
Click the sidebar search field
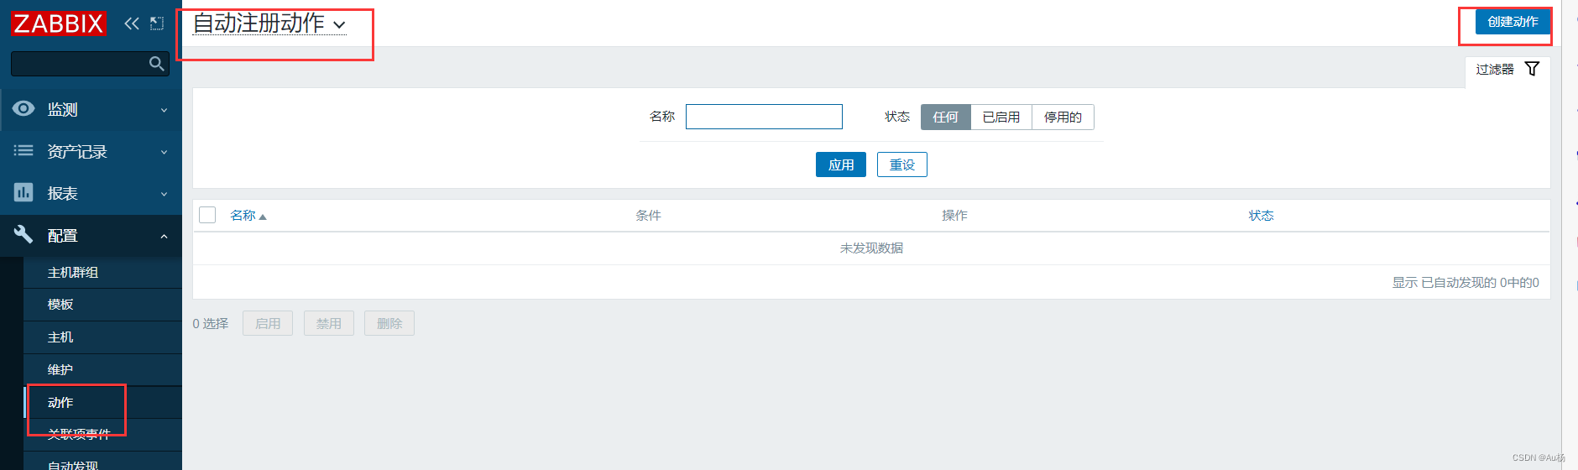click(x=90, y=64)
